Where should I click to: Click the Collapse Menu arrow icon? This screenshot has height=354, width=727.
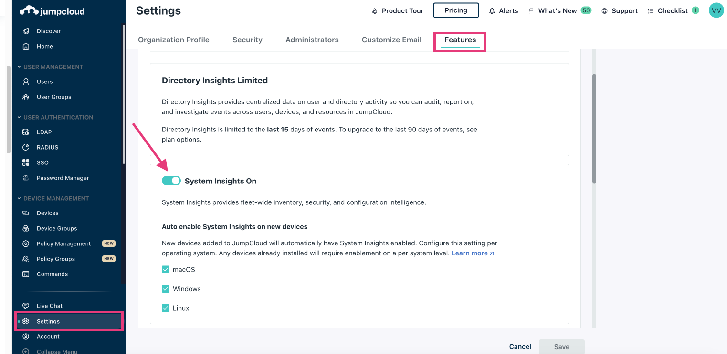26,352
